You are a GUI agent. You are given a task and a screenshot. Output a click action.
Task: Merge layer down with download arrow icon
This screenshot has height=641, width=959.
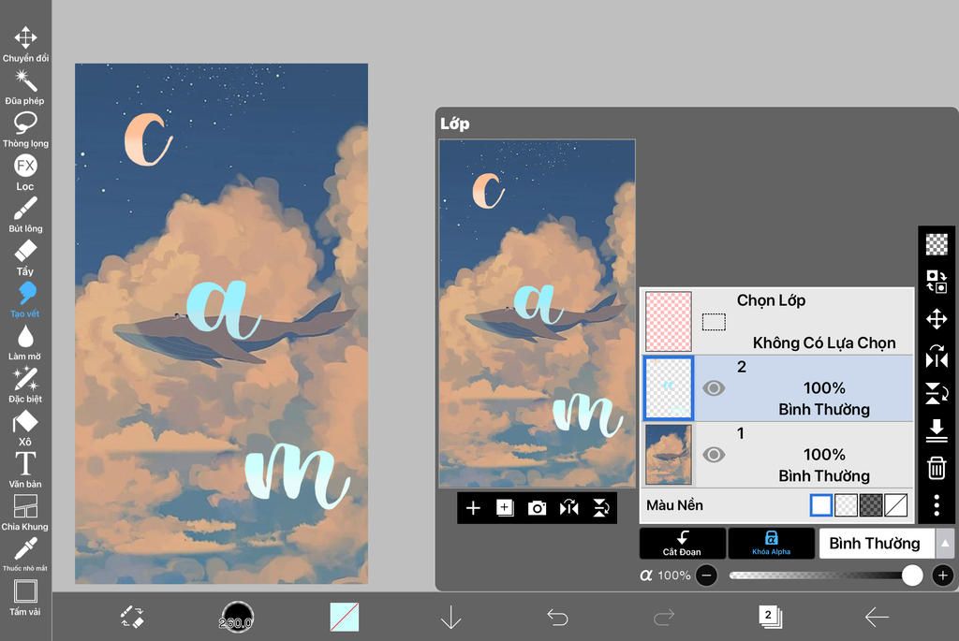[x=937, y=430]
